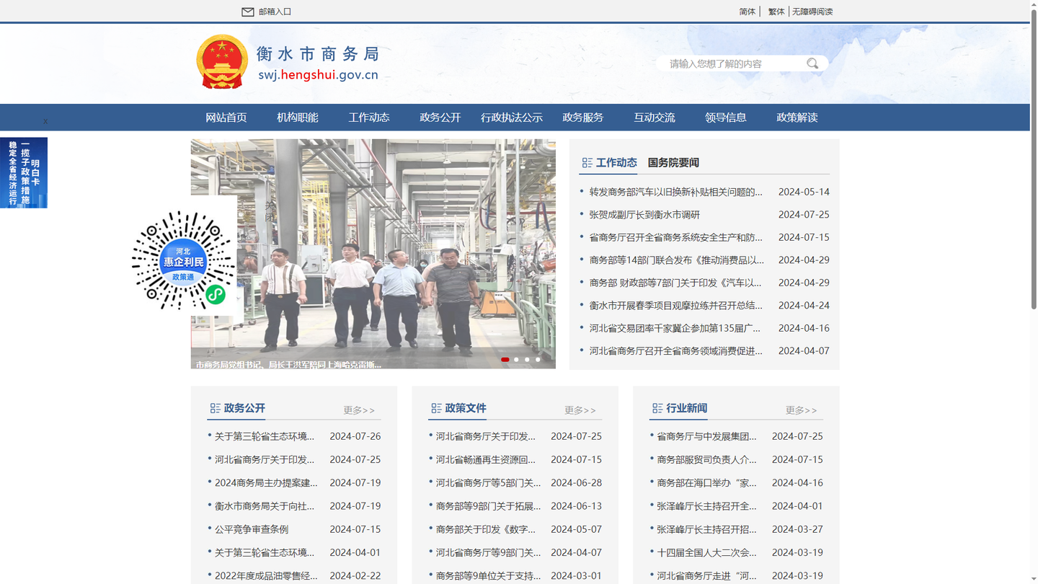
Task: Open 公平竞争审查条例 in 政务公开
Action: [x=252, y=529]
